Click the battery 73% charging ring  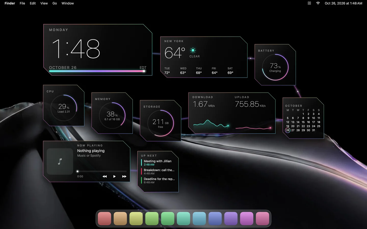tap(275, 67)
